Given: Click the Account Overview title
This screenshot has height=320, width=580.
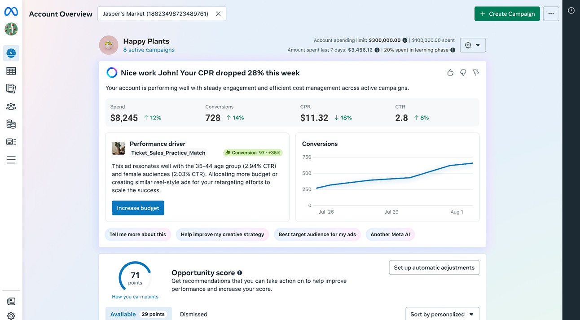Looking at the screenshot, I should (61, 14).
